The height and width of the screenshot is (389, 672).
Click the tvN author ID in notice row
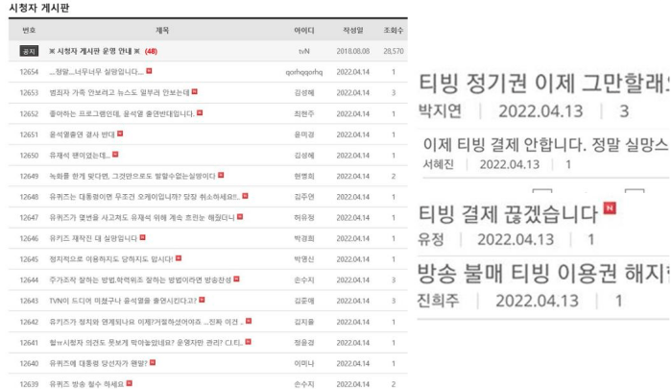[304, 51]
